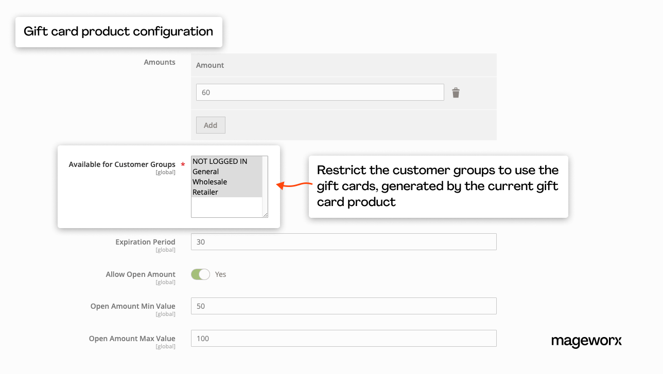
Task: Click the Amount column header
Action: (210, 65)
